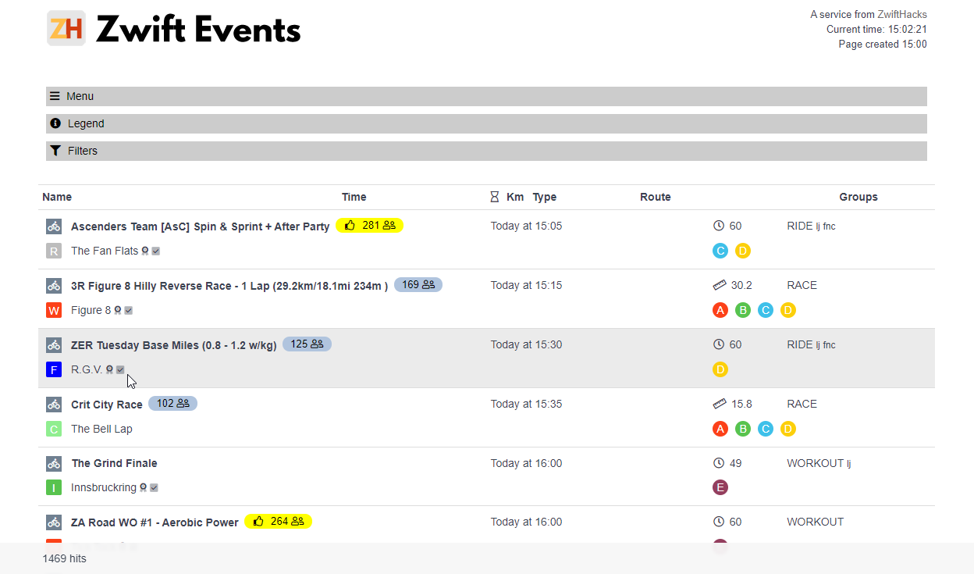Image resolution: width=974 pixels, height=574 pixels.
Task: Select group D of ZER Tuesday Base Miles
Action: pyautogui.click(x=720, y=369)
